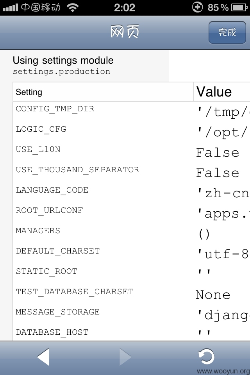Tap the rotation lock icon in status bar
The height and width of the screenshot is (375, 250).
coord(197,7)
